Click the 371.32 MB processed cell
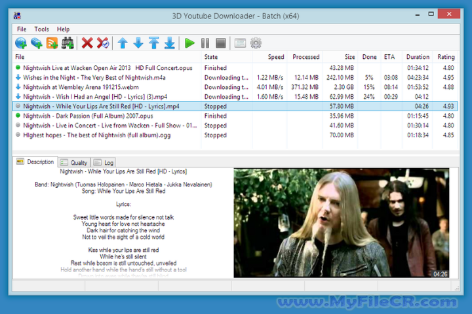This screenshot has height=314, width=472. tap(305, 87)
